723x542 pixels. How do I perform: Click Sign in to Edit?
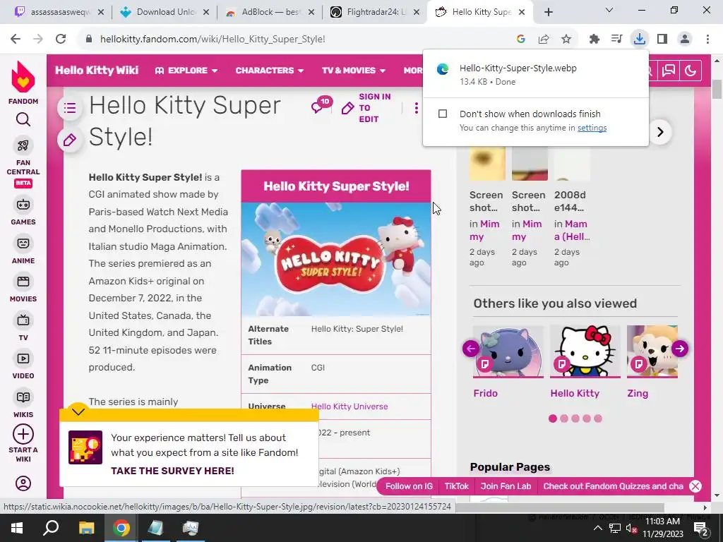pos(366,108)
